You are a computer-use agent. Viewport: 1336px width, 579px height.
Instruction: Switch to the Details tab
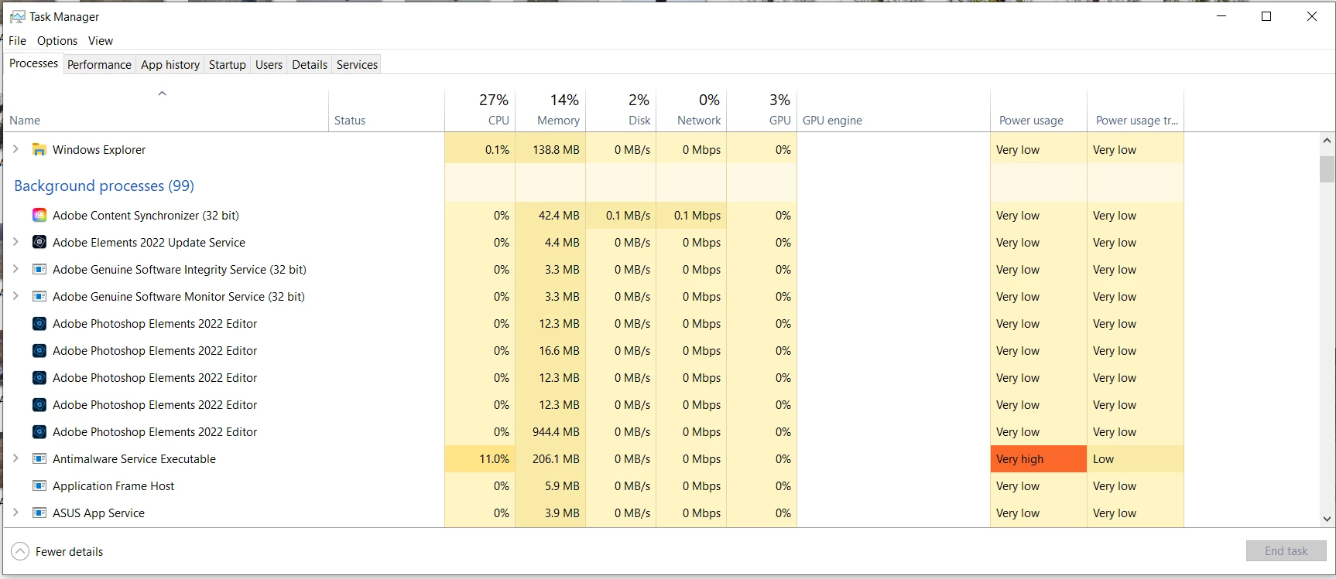[310, 65]
